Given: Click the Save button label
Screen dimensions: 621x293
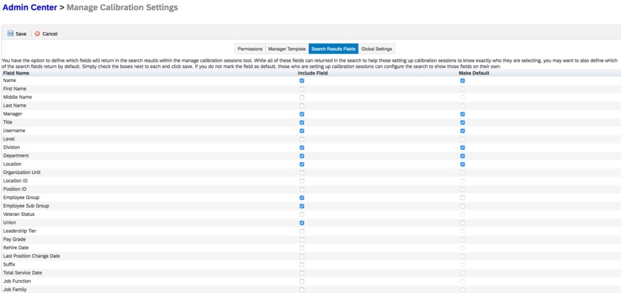Looking at the screenshot, I should 21,34.
